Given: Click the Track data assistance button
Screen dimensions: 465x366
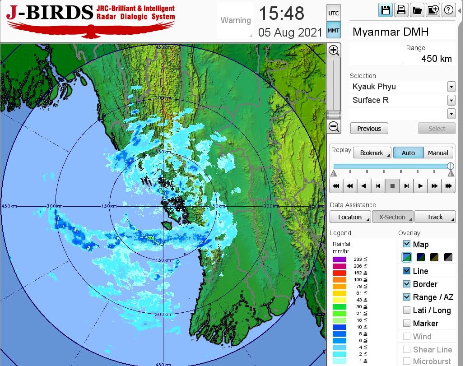Looking at the screenshot, I should [x=435, y=217].
